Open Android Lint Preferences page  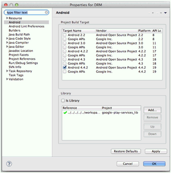tap(27, 26)
